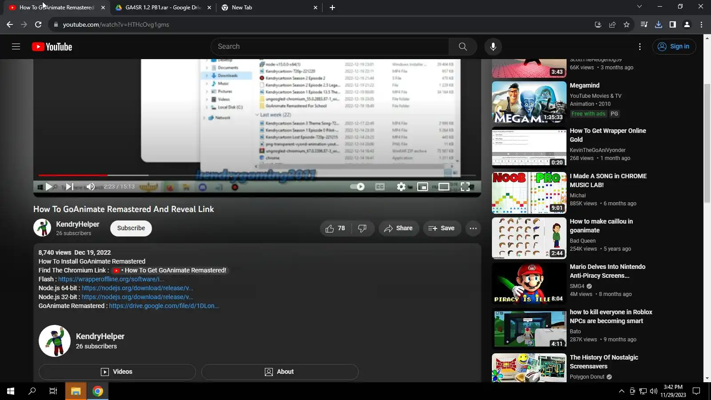This screenshot has width=711, height=400.
Task: Open the Chrome downloads icon
Action: point(659,25)
